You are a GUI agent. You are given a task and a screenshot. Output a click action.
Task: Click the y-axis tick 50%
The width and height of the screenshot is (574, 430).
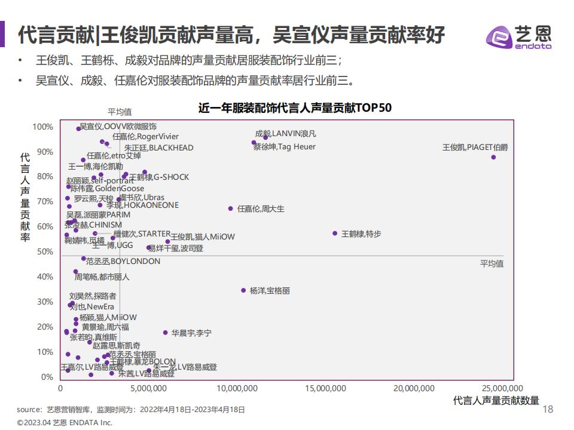[x=45, y=251]
